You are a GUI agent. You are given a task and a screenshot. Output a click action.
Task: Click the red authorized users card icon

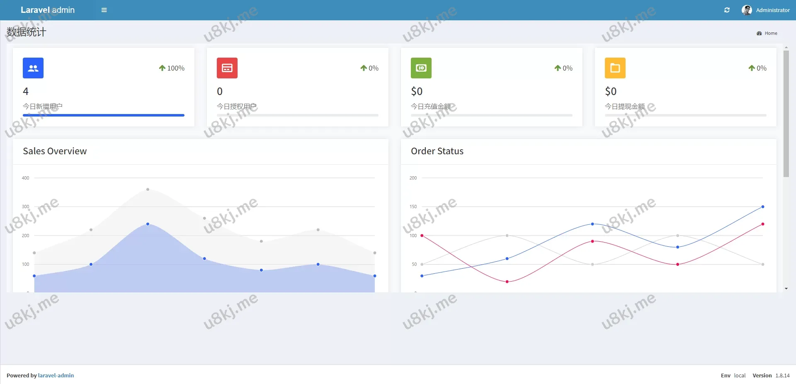tap(227, 68)
